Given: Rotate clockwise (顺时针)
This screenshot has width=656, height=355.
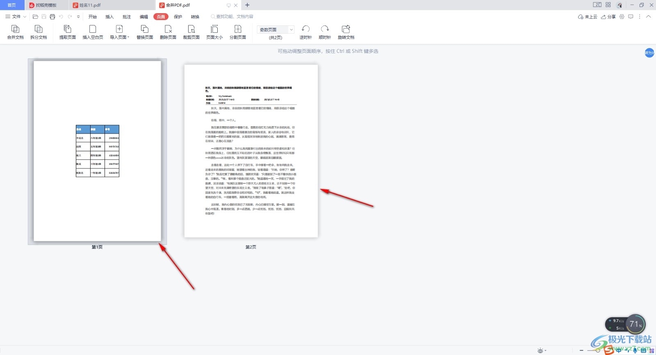Looking at the screenshot, I should click(325, 32).
